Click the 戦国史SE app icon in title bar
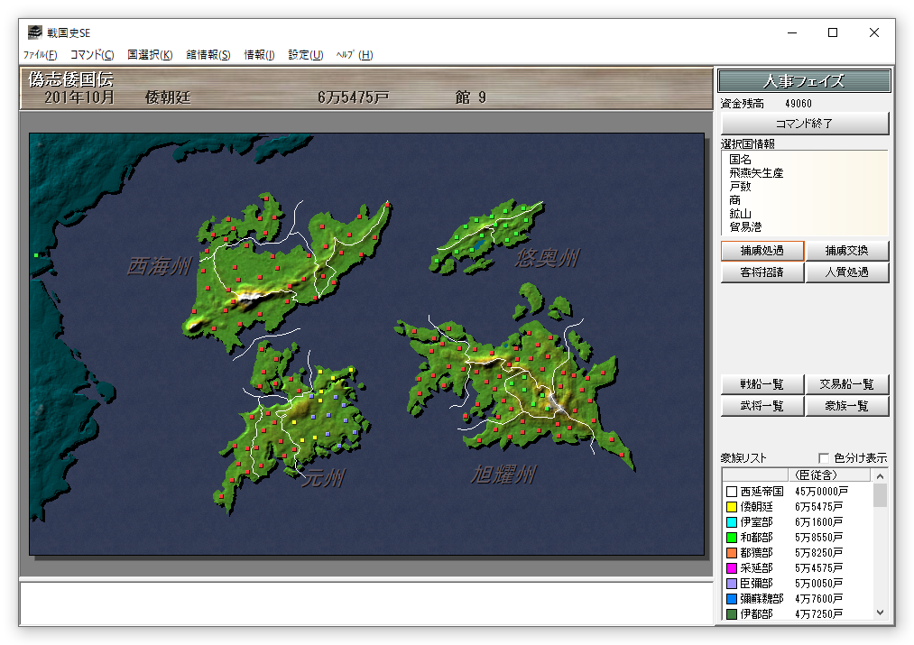Image resolution: width=914 pixels, height=645 pixels. (33, 32)
